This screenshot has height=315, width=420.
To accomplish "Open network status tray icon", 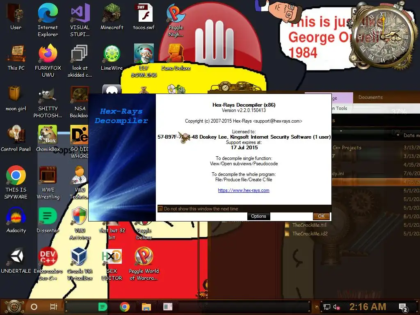I will pos(327,307).
